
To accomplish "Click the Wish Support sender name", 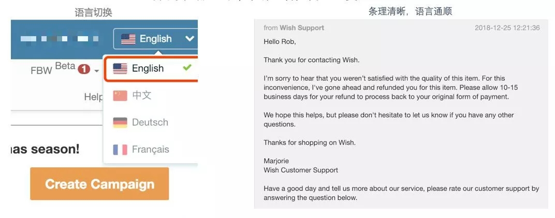I will 302,28.
